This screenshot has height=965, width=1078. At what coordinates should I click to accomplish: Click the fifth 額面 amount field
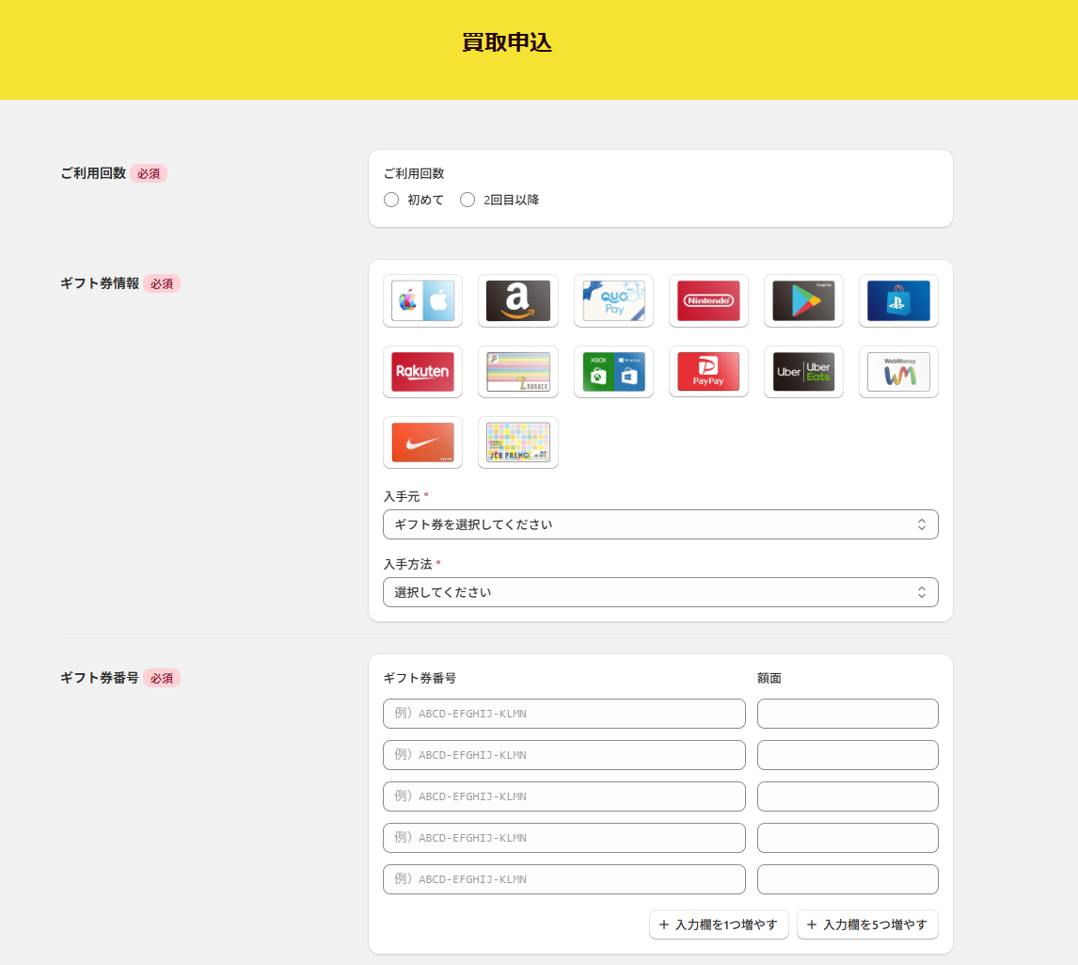[848, 879]
